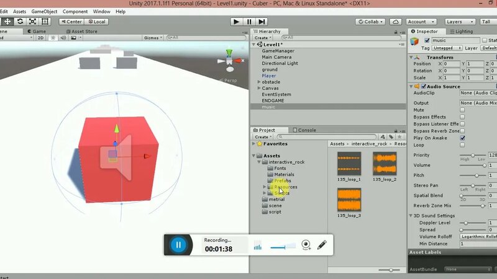
Task: Click the Project panel lock icon
Action: (x=396, y=131)
